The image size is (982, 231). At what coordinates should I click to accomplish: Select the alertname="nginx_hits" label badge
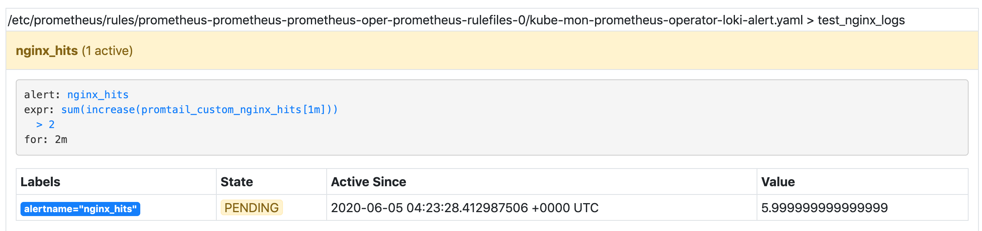tap(80, 209)
